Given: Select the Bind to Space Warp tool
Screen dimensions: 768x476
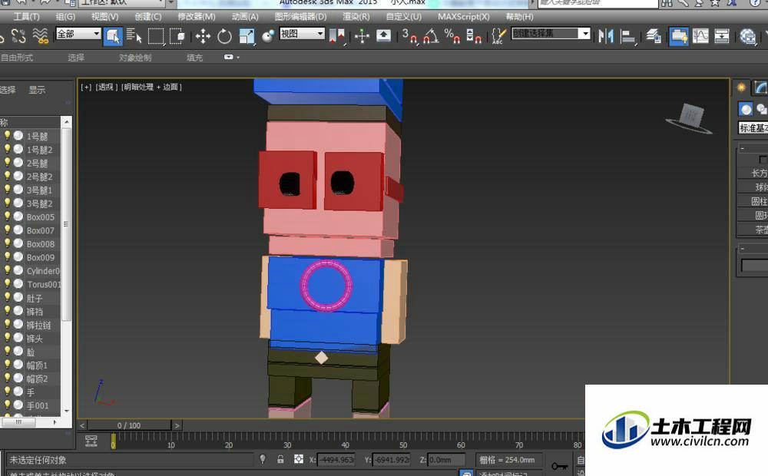Looking at the screenshot, I should click(x=41, y=36).
